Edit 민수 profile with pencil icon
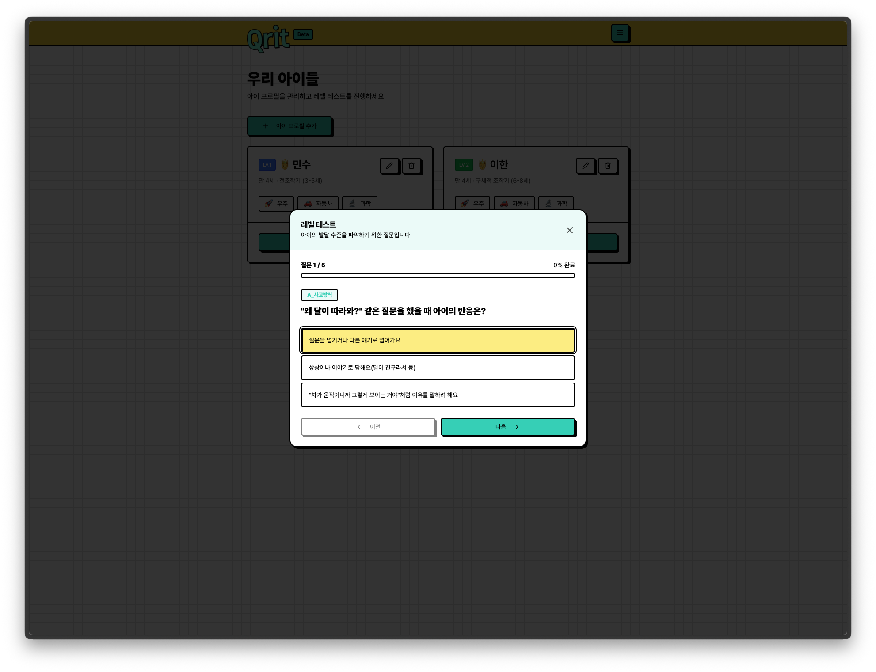This screenshot has height=672, width=876. pyautogui.click(x=389, y=166)
